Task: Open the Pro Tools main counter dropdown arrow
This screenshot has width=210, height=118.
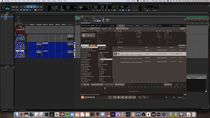Action: coord(58,7)
